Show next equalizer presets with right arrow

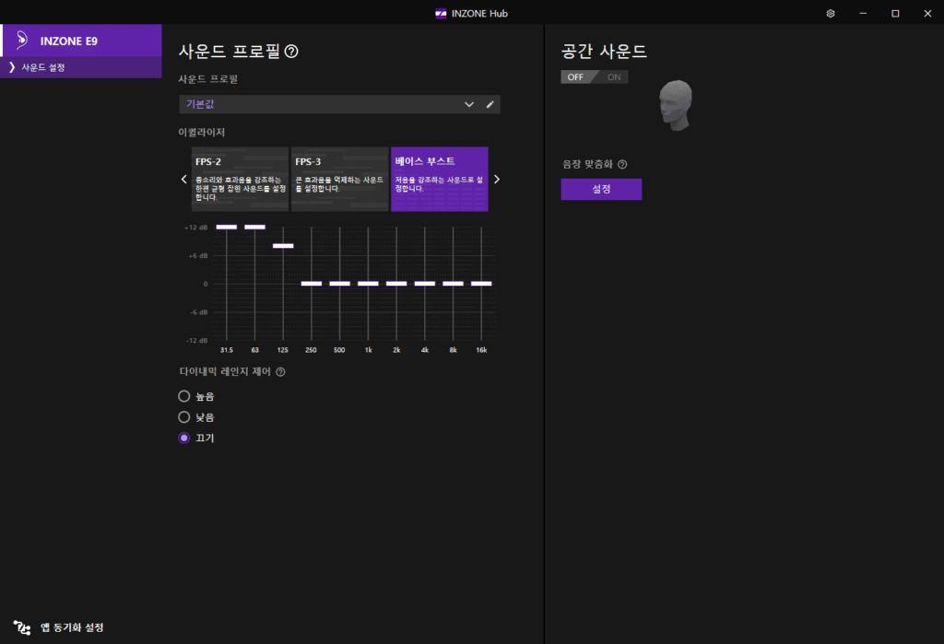(497, 180)
